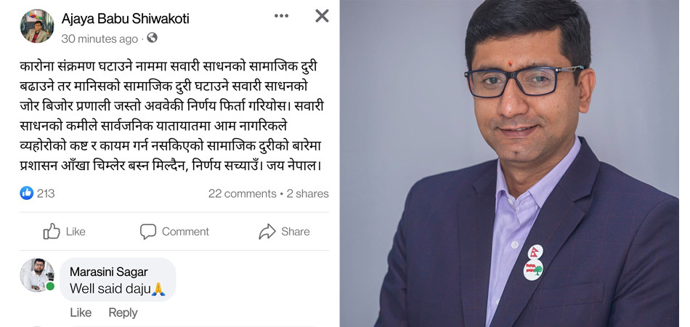Choose the Share button label
The width and height of the screenshot is (690, 327).
click(296, 232)
